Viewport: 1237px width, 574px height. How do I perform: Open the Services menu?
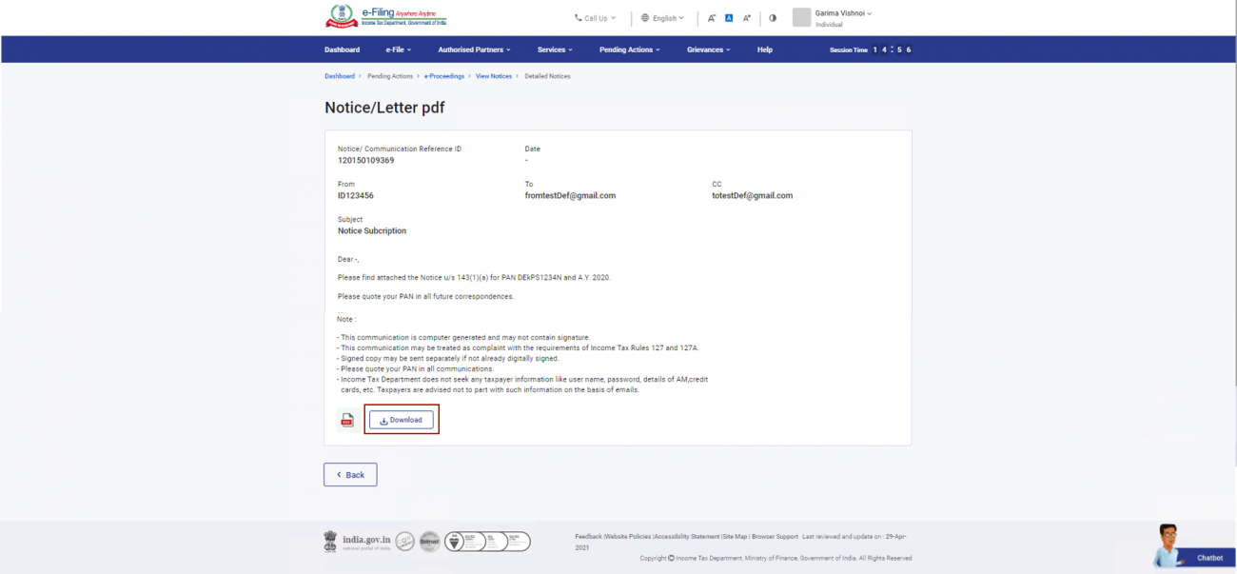(x=555, y=49)
